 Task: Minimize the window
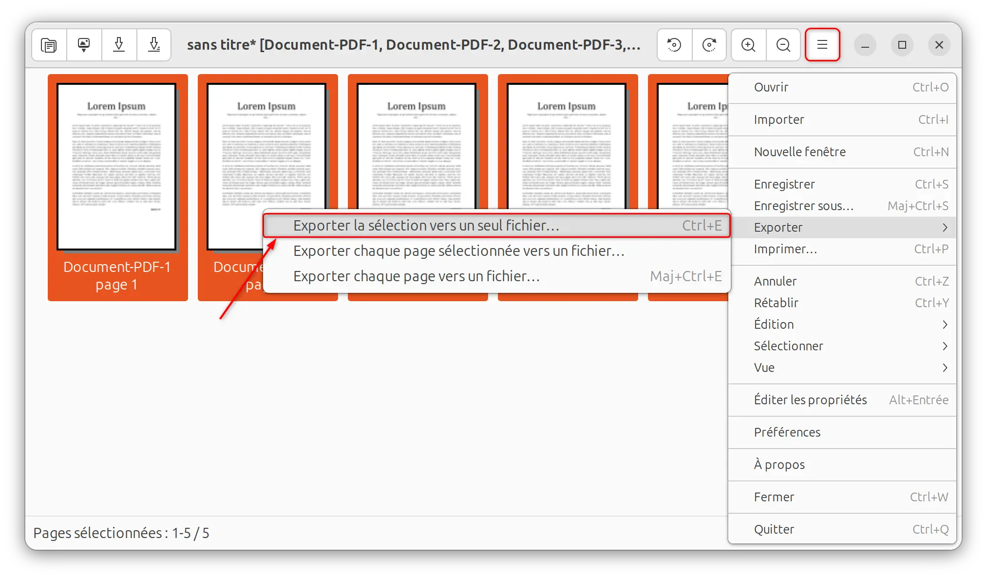coord(865,45)
